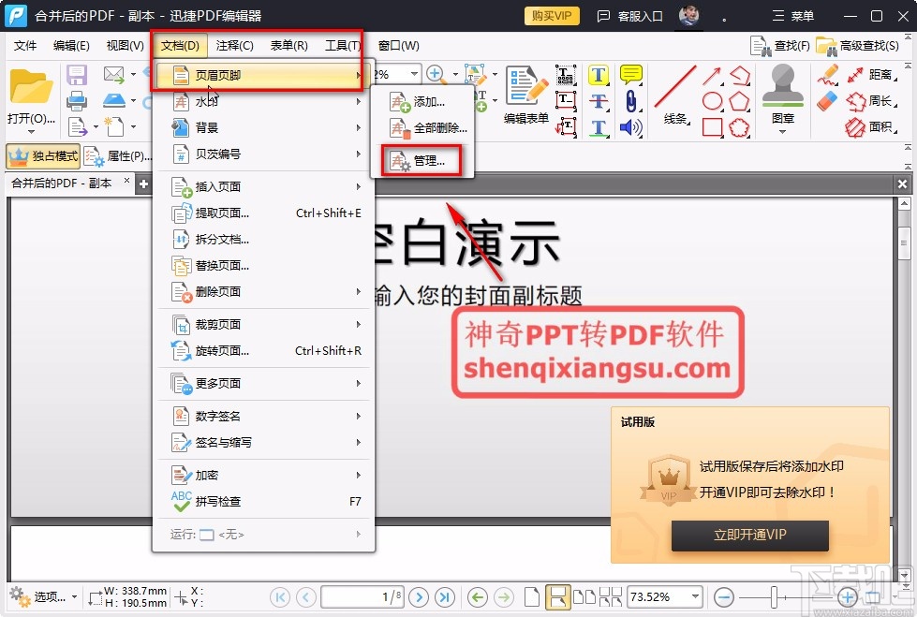Toggle two-page spread view in status bar
This screenshot has width=917, height=617.
[585, 596]
